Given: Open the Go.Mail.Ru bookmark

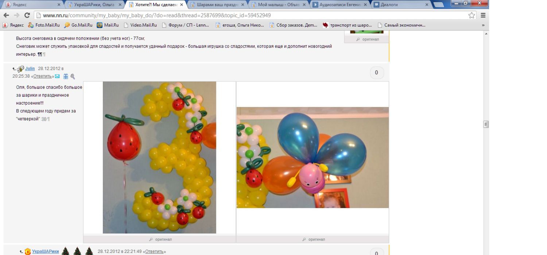Looking at the screenshot, I should 78,25.
